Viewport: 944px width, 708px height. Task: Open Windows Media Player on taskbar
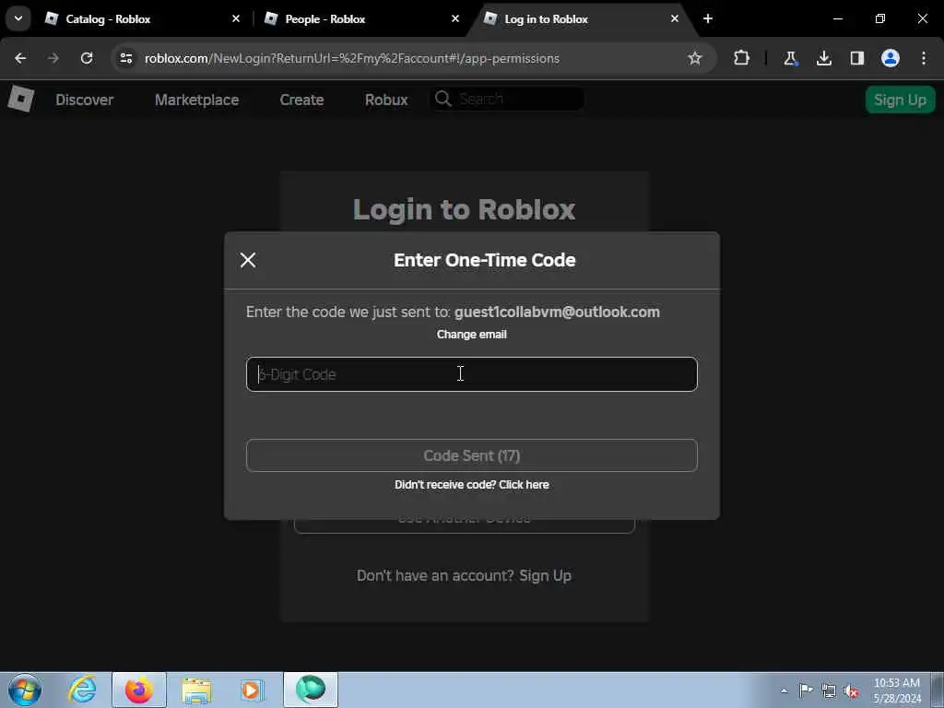tap(253, 690)
